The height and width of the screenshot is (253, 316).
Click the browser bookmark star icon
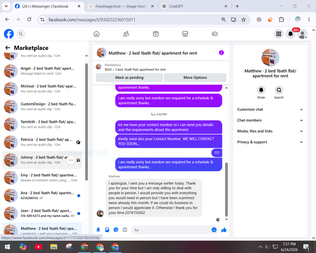pyautogui.click(x=243, y=20)
